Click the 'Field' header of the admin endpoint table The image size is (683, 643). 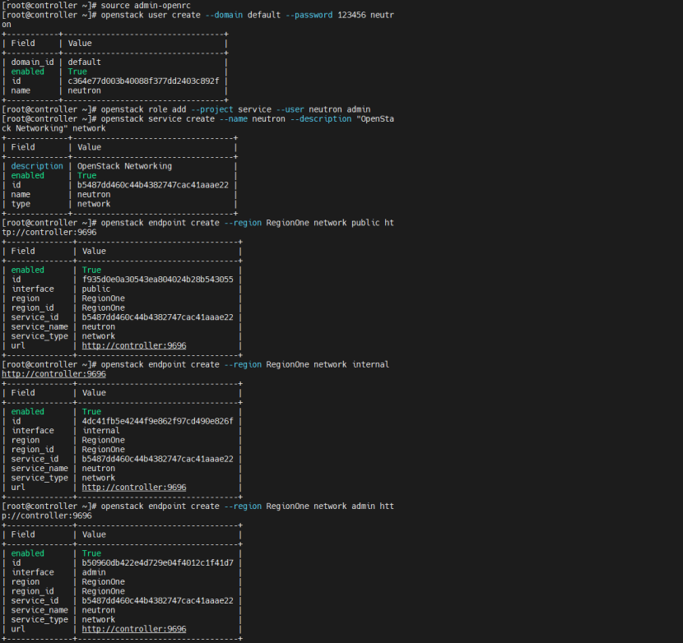click(23, 534)
